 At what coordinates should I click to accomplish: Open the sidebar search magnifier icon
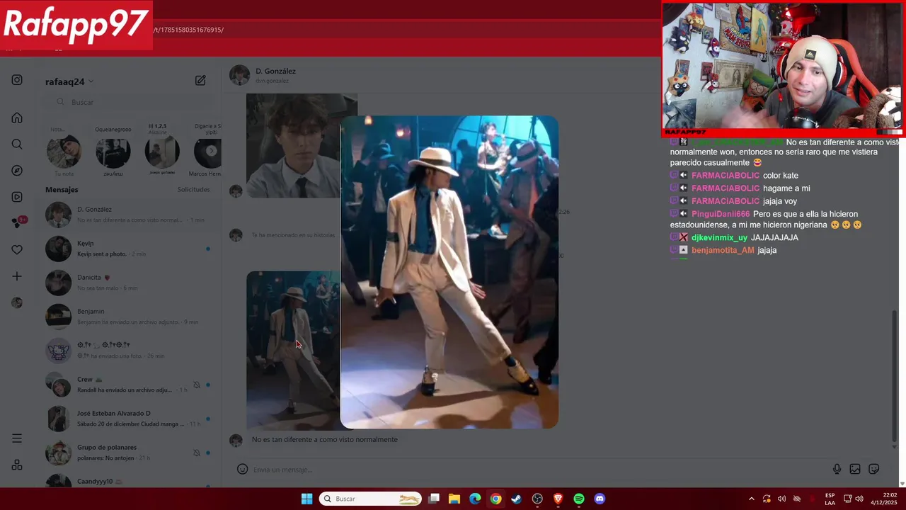pyautogui.click(x=17, y=144)
